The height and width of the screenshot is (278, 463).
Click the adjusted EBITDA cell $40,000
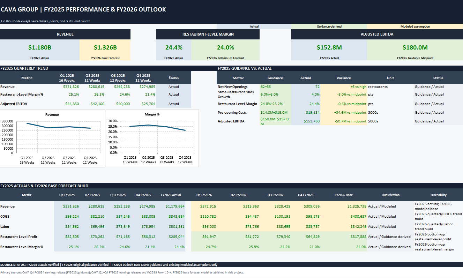tap(118, 104)
